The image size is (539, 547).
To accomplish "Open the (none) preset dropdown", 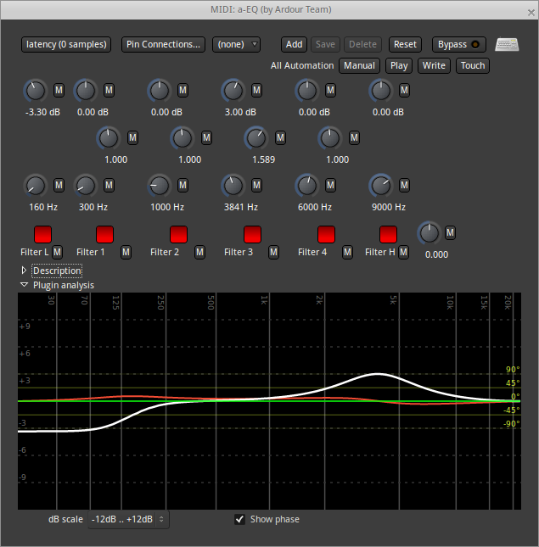I will (x=236, y=45).
